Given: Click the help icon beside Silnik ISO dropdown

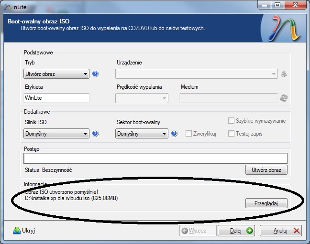Looking at the screenshot, I should 95,134.
